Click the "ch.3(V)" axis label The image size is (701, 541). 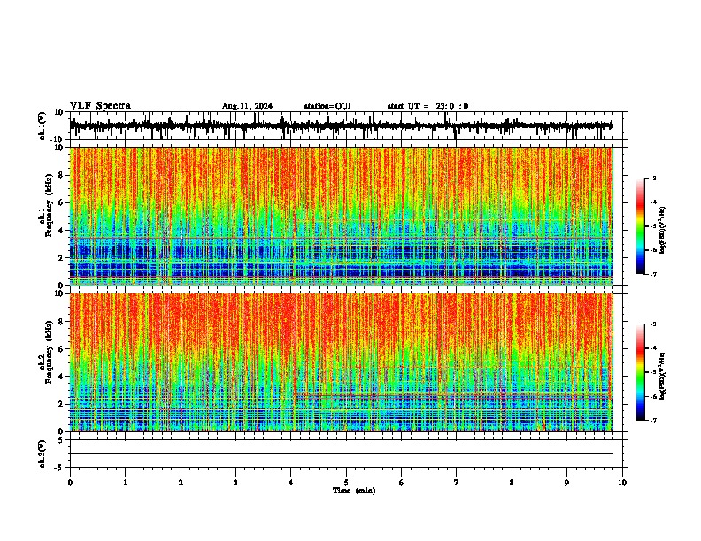(x=42, y=453)
